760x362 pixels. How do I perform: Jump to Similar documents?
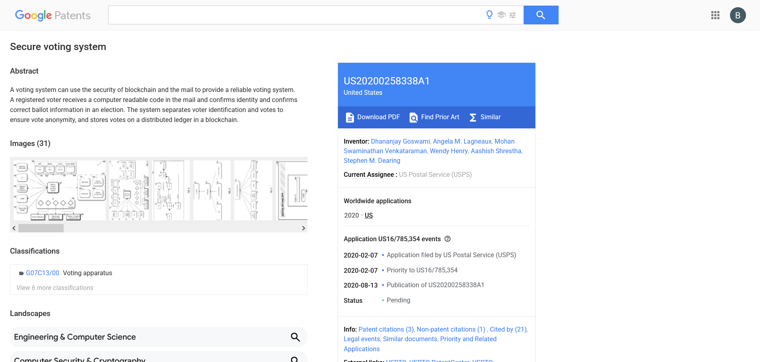click(x=410, y=339)
